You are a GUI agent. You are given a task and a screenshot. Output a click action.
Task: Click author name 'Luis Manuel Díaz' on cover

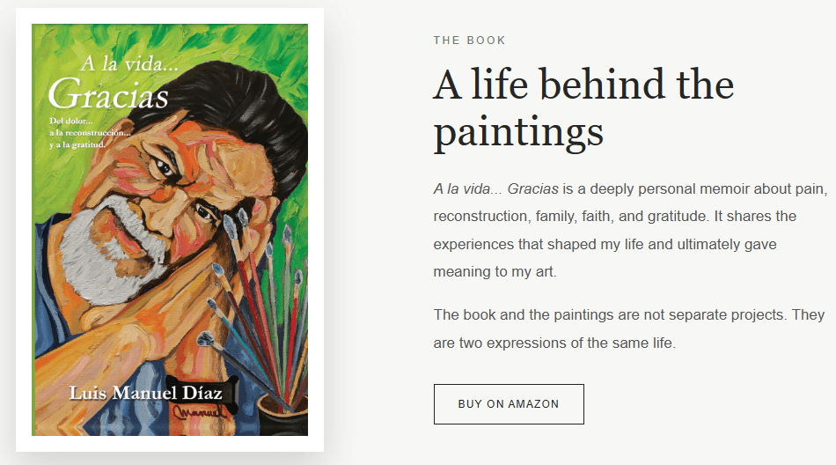[x=145, y=393]
